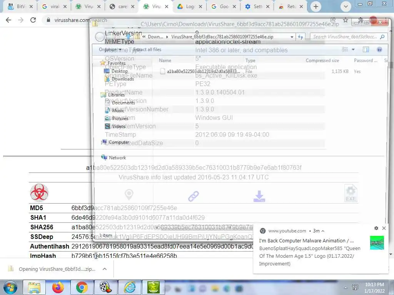Screen dimensions: 394x295
Task: Click the chain link icon
Action: point(194,196)
